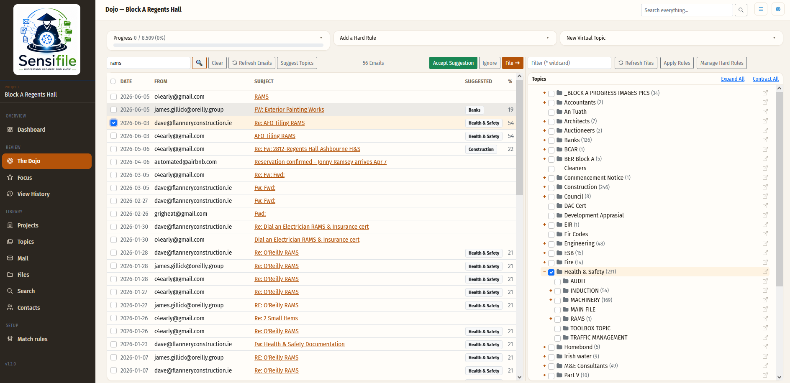The width and height of the screenshot is (790, 383).
Task: Open Homebond topic external link icon
Action: coord(765,347)
